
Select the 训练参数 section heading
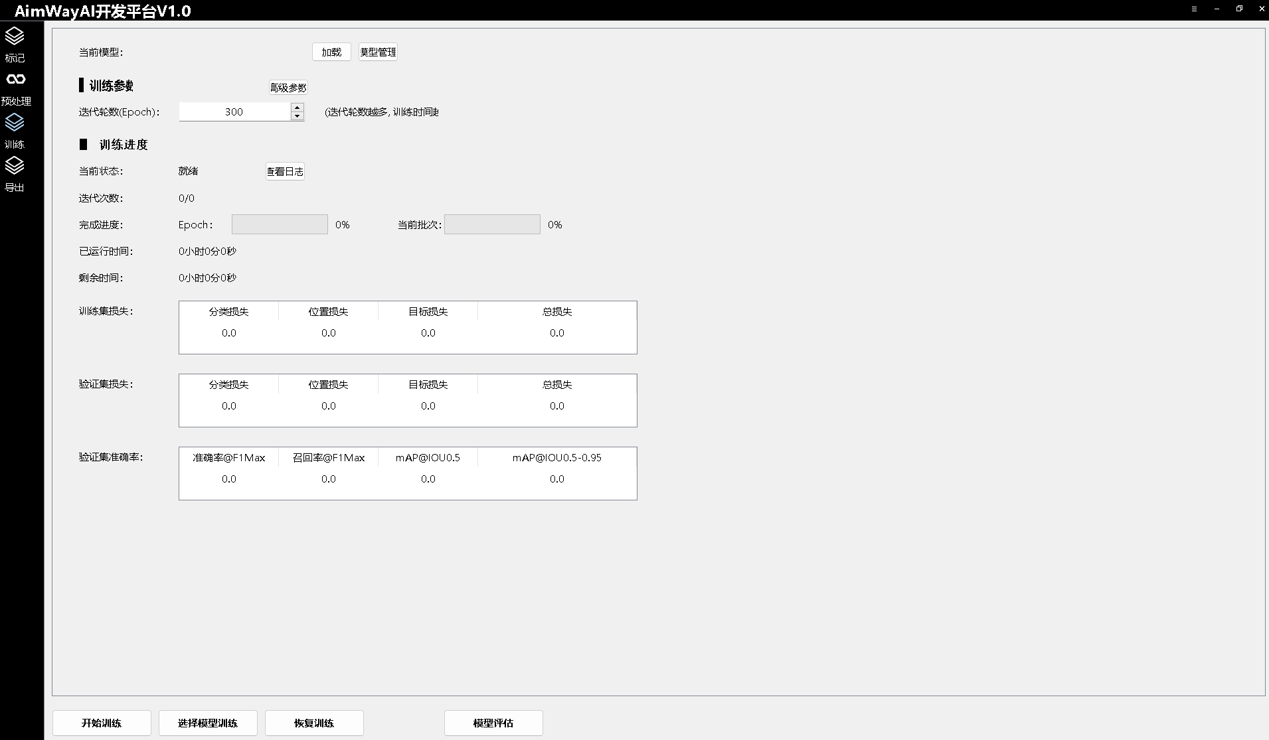point(112,86)
